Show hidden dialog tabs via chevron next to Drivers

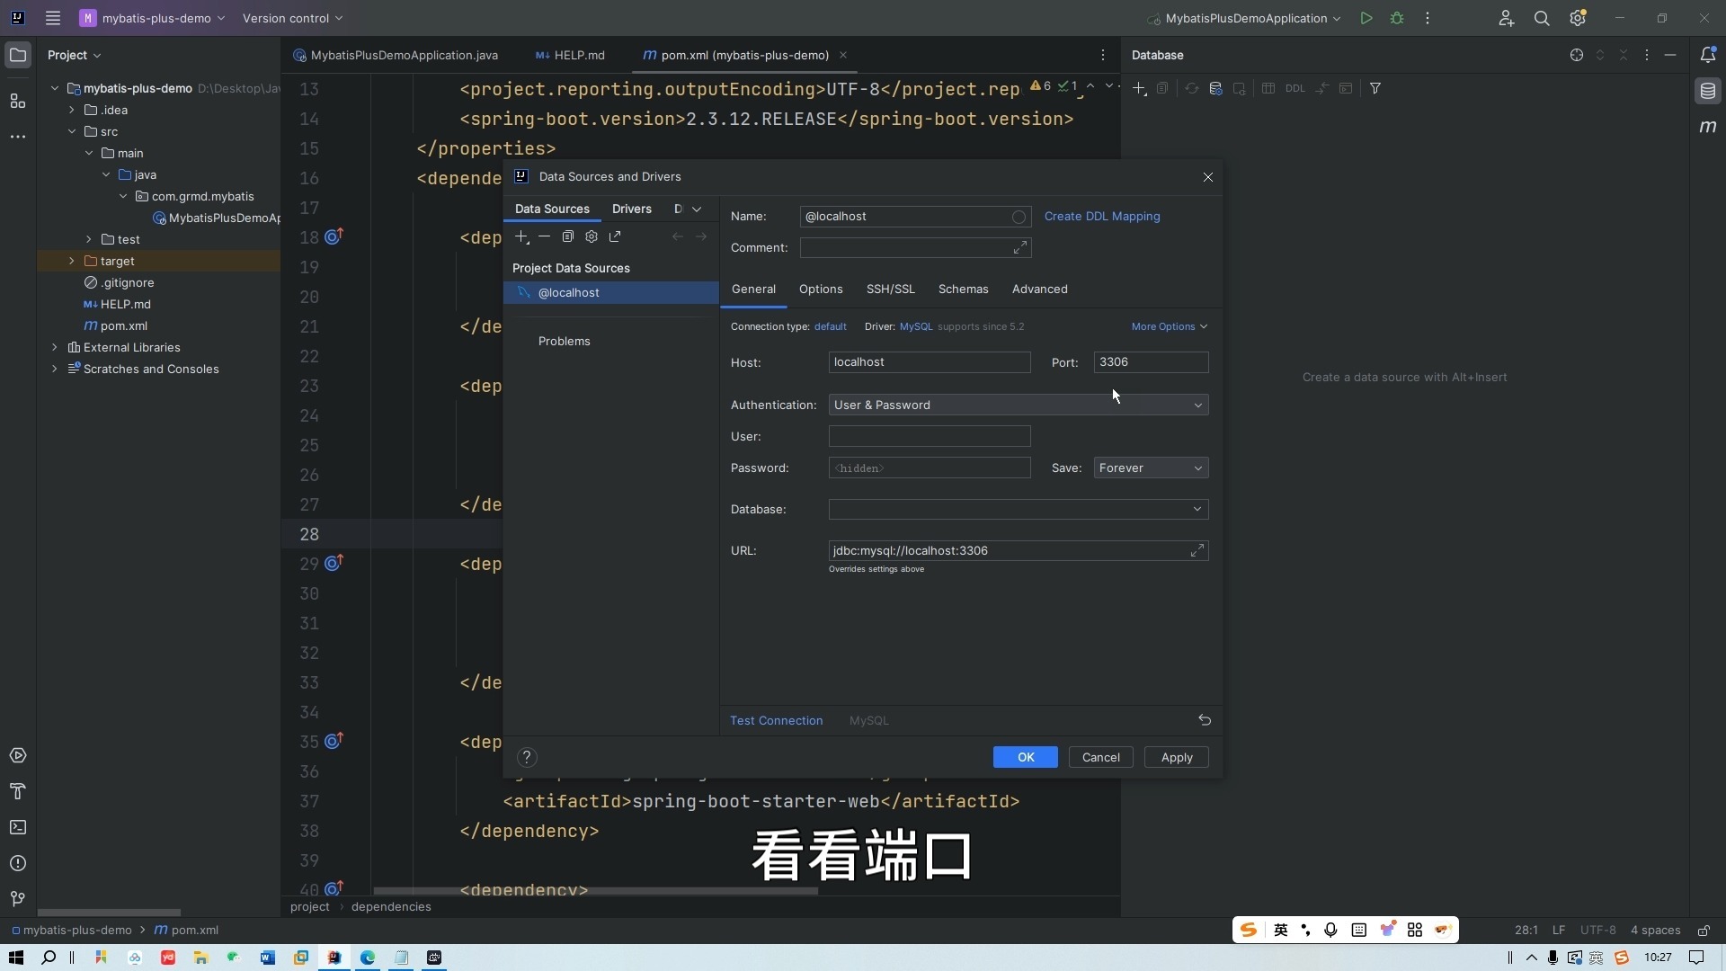[x=697, y=209]
